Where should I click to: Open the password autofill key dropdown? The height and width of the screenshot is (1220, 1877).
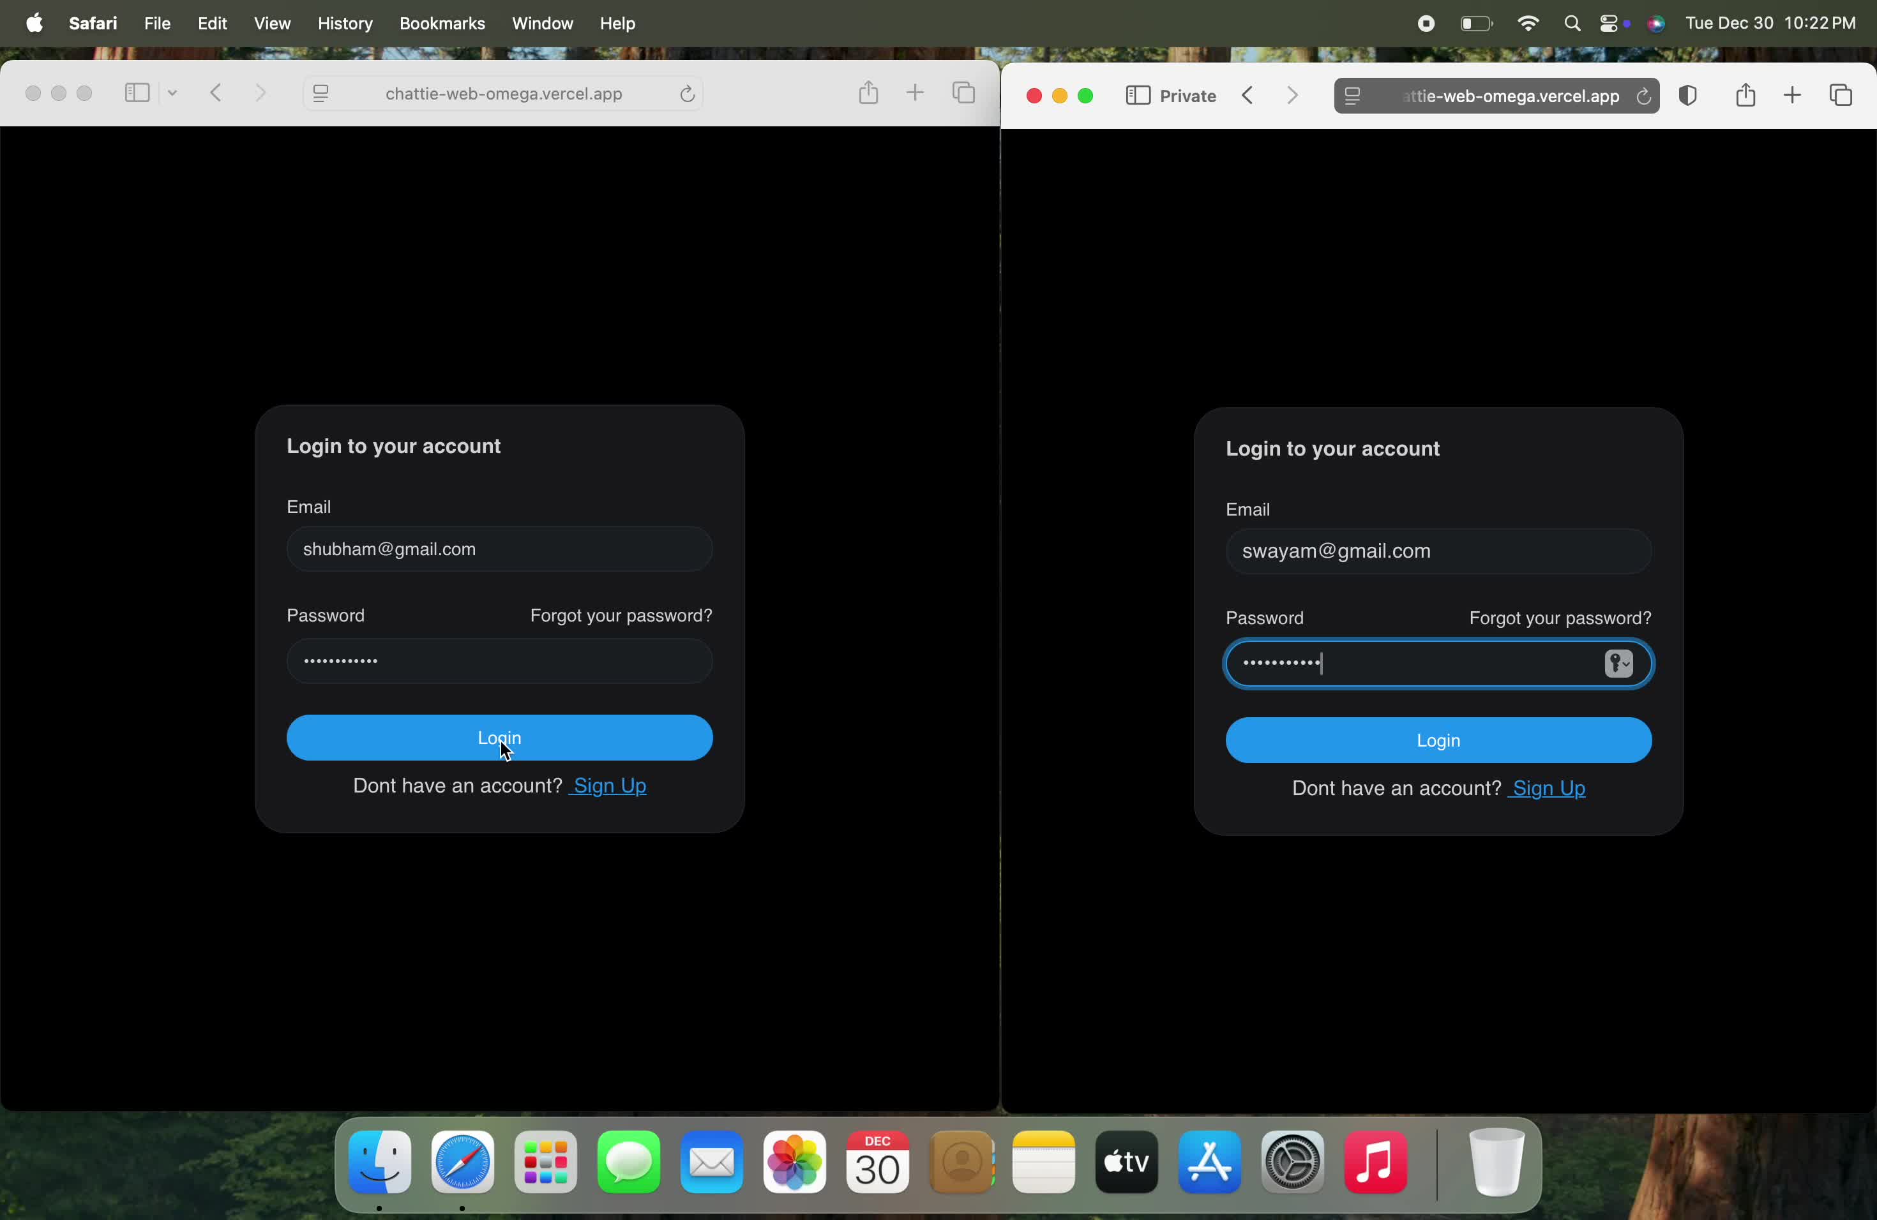(1618, 664)
